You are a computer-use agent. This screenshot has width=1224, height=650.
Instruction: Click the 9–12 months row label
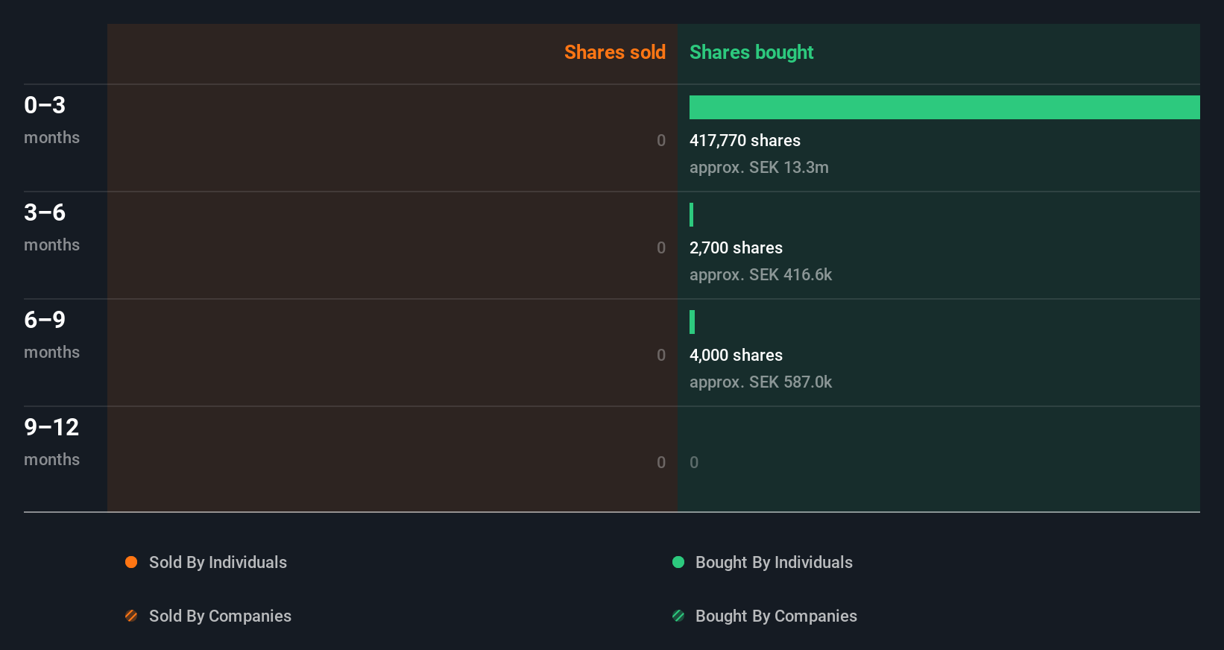click(51, 441)
